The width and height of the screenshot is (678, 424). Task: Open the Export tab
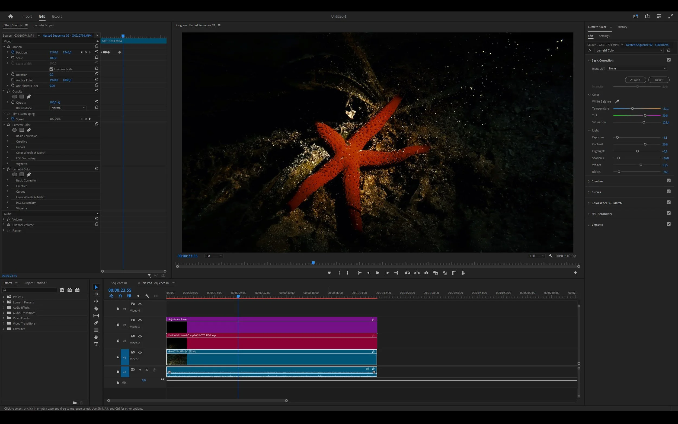point(57,16)
